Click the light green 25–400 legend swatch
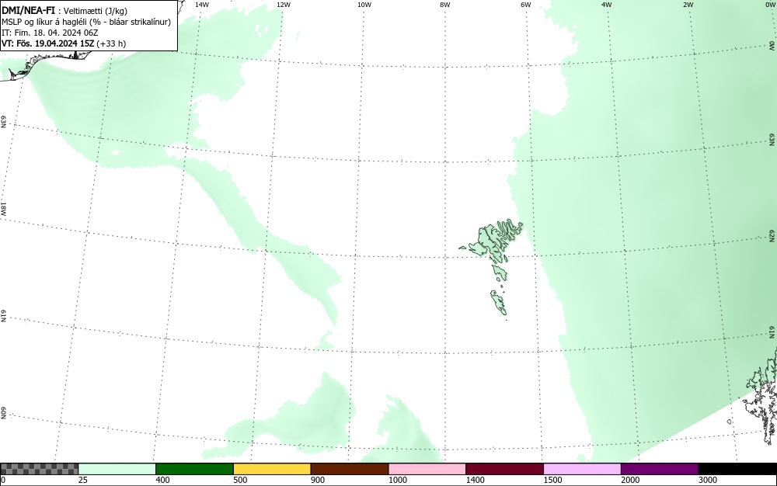Image resolution: width=777 pixels, height=486 pixels. pyautogui.click(x=117, y=469)
